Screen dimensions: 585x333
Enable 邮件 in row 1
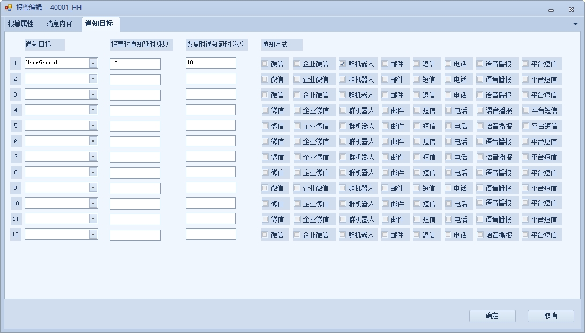point(384,64)
